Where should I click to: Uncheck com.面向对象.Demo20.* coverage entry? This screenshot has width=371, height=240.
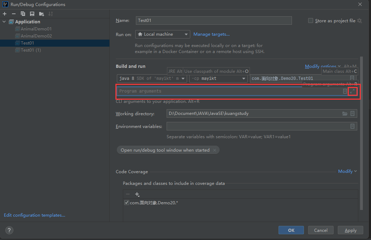point(127,203)
